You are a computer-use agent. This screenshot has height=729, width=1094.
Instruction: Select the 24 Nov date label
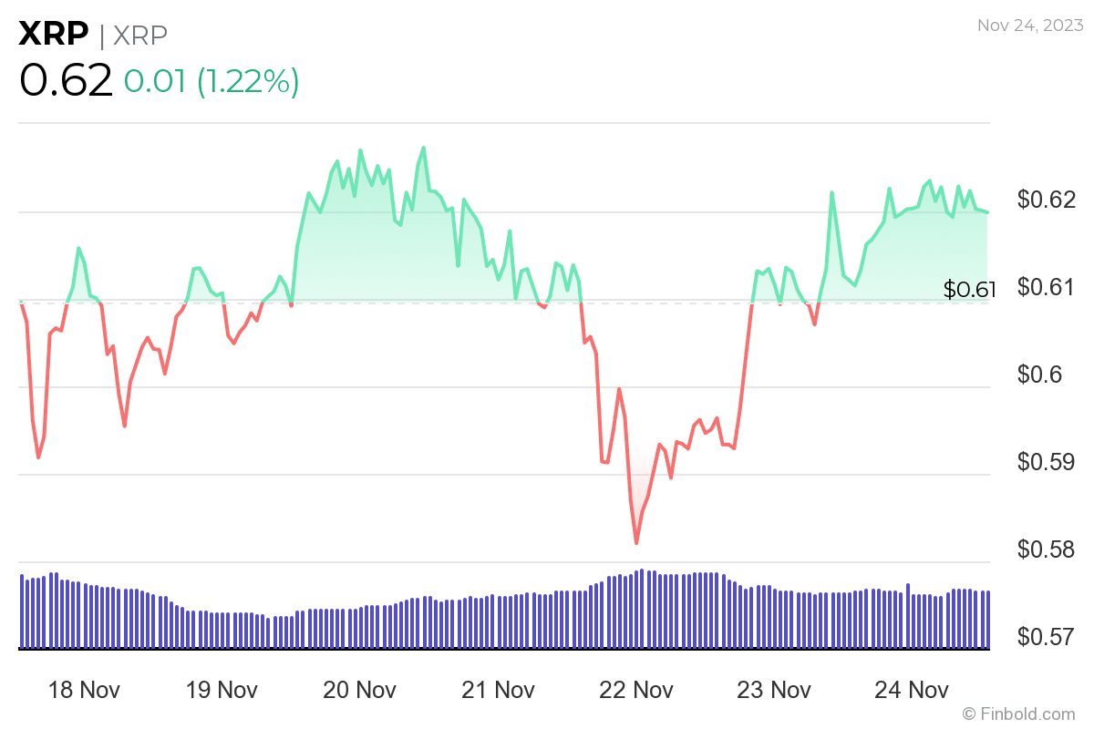[912, 689]
